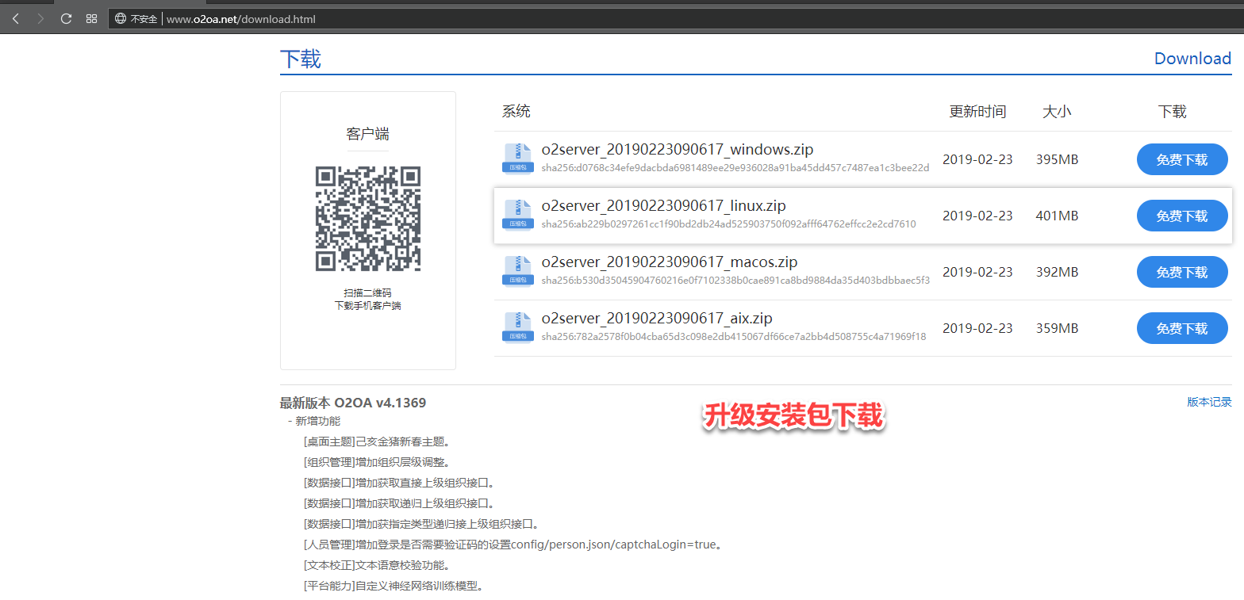Download the Linux server package
This screenshot has width=1244, height=600.
pyautogui.click(x=1182, y=216)
